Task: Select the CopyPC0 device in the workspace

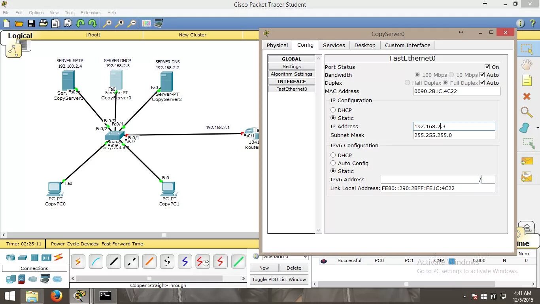Action: pyautogui.click(x=55, y=190)
